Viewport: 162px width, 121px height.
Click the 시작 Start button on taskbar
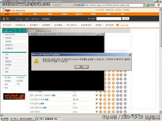pos(4,119)
